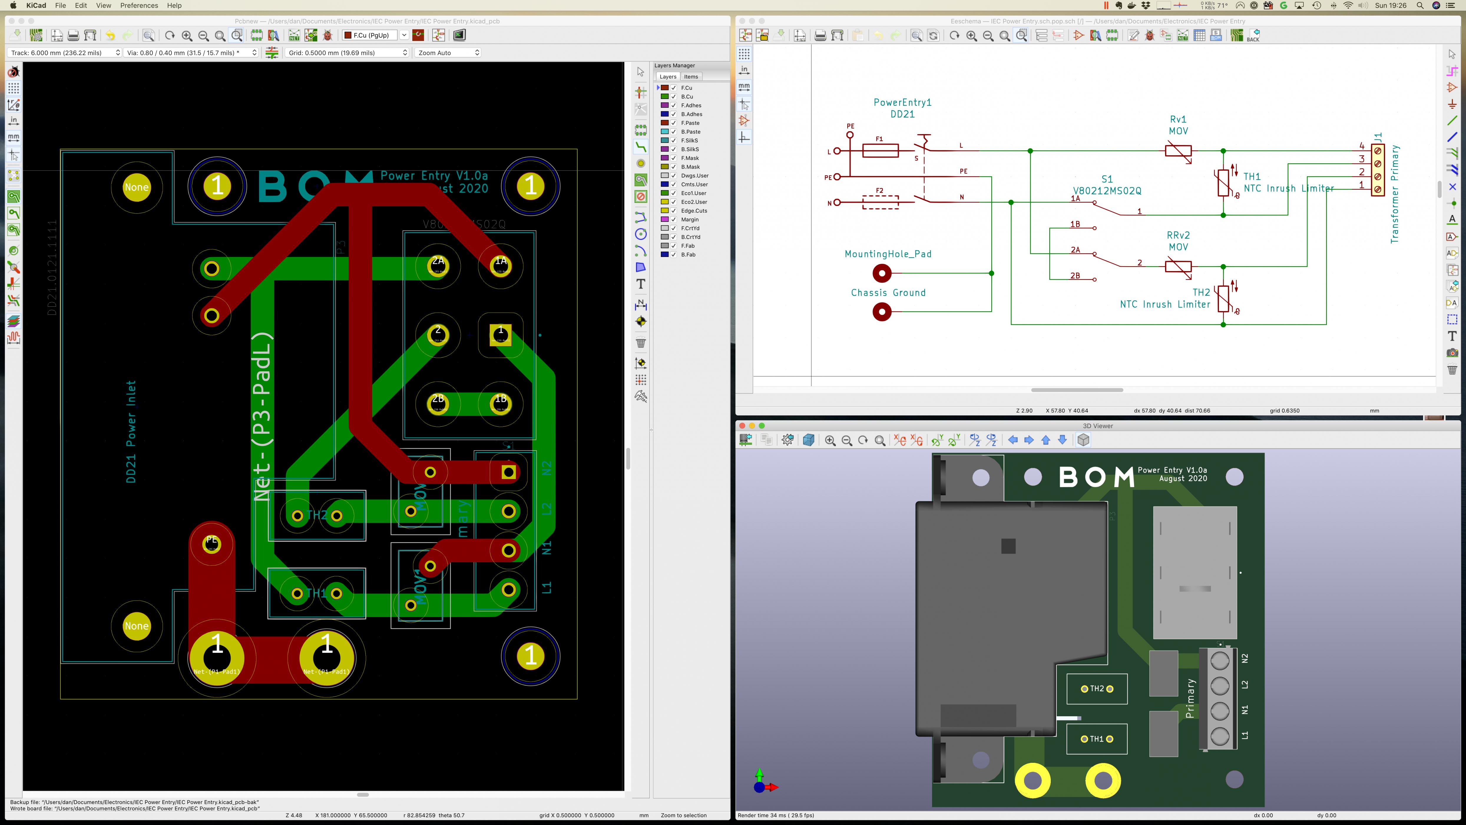Image resolution: width=1466 pixels, height=825 pixels.
Task: Open the Pcbnew 3D viewer-style scripting console icon
Action: click(459, 35)
